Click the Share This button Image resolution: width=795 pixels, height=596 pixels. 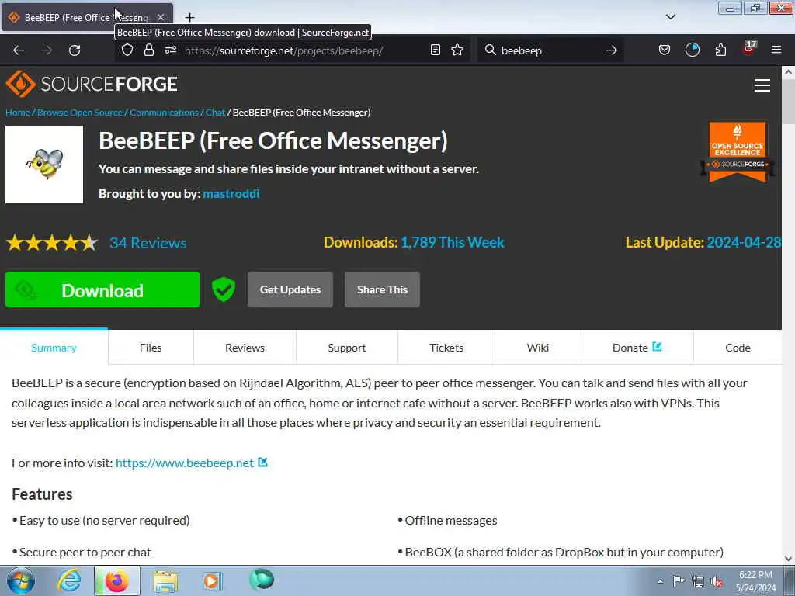pyautogui.click(x=382, y=289)
